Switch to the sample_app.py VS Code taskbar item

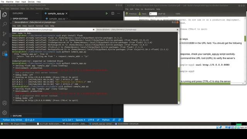click(101, 124)
